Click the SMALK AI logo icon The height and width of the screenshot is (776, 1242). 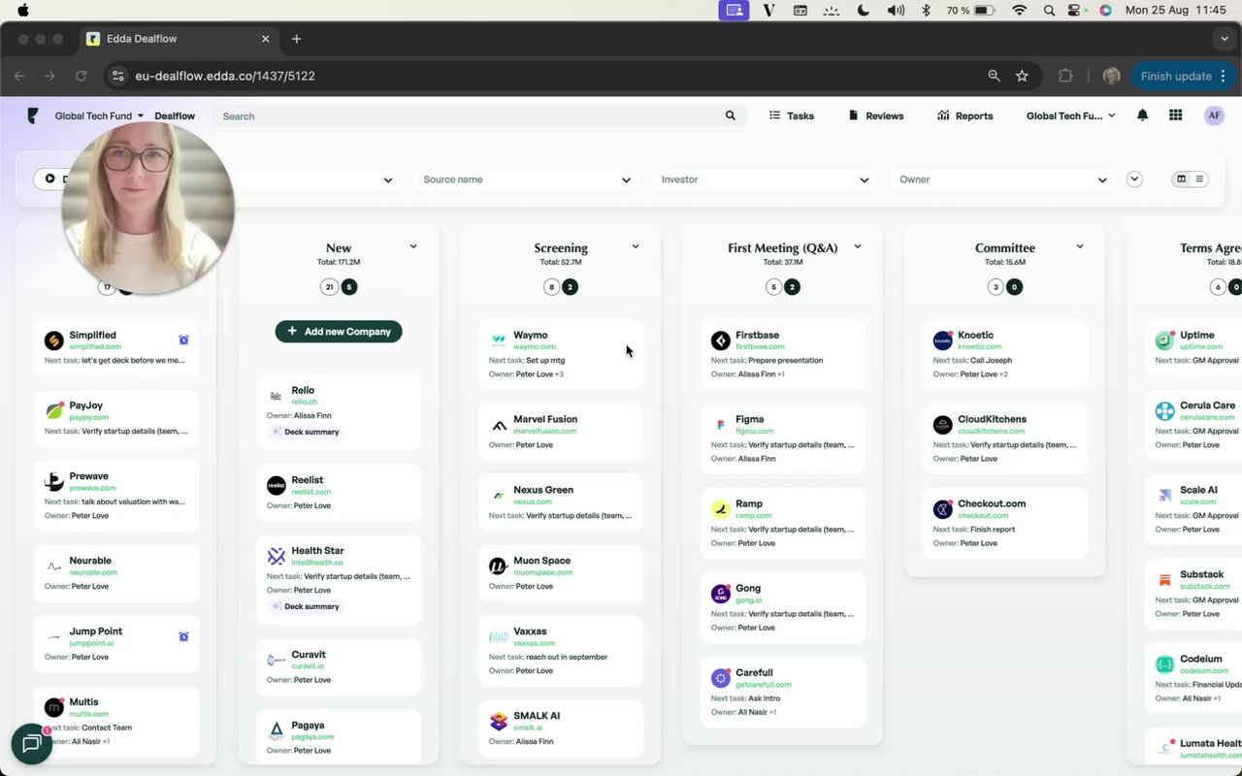[x=499, y=721]
